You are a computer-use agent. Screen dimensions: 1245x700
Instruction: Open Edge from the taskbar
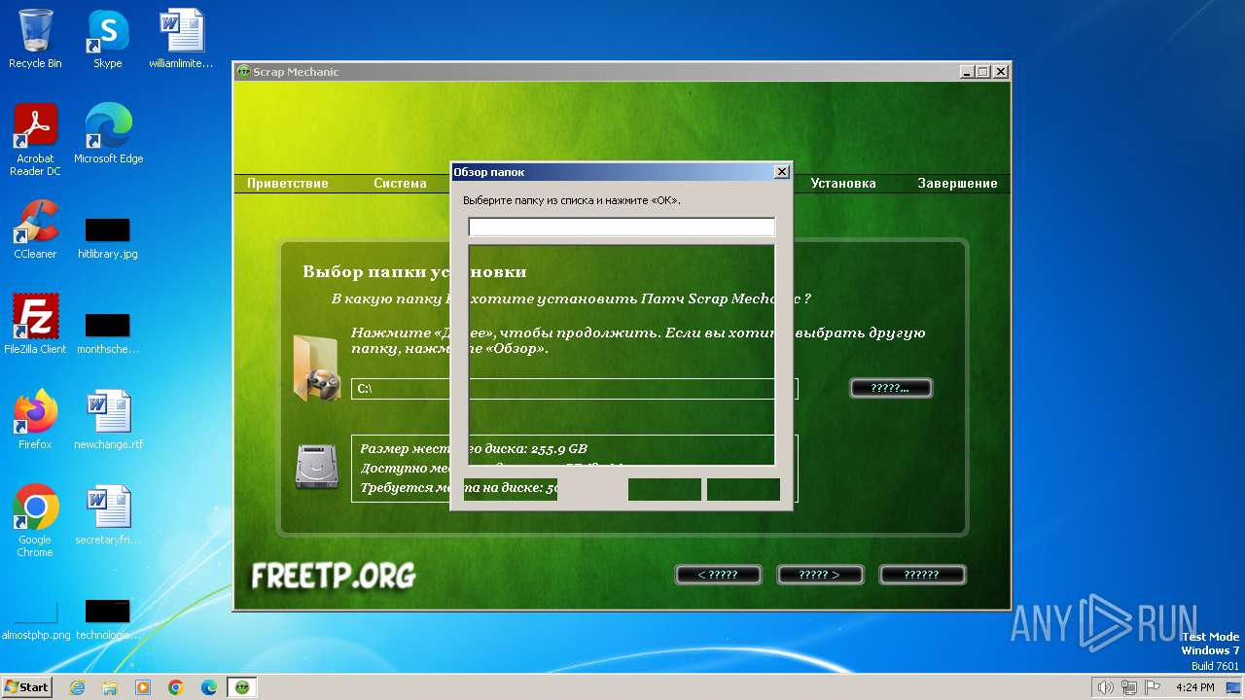coord(209,687)
